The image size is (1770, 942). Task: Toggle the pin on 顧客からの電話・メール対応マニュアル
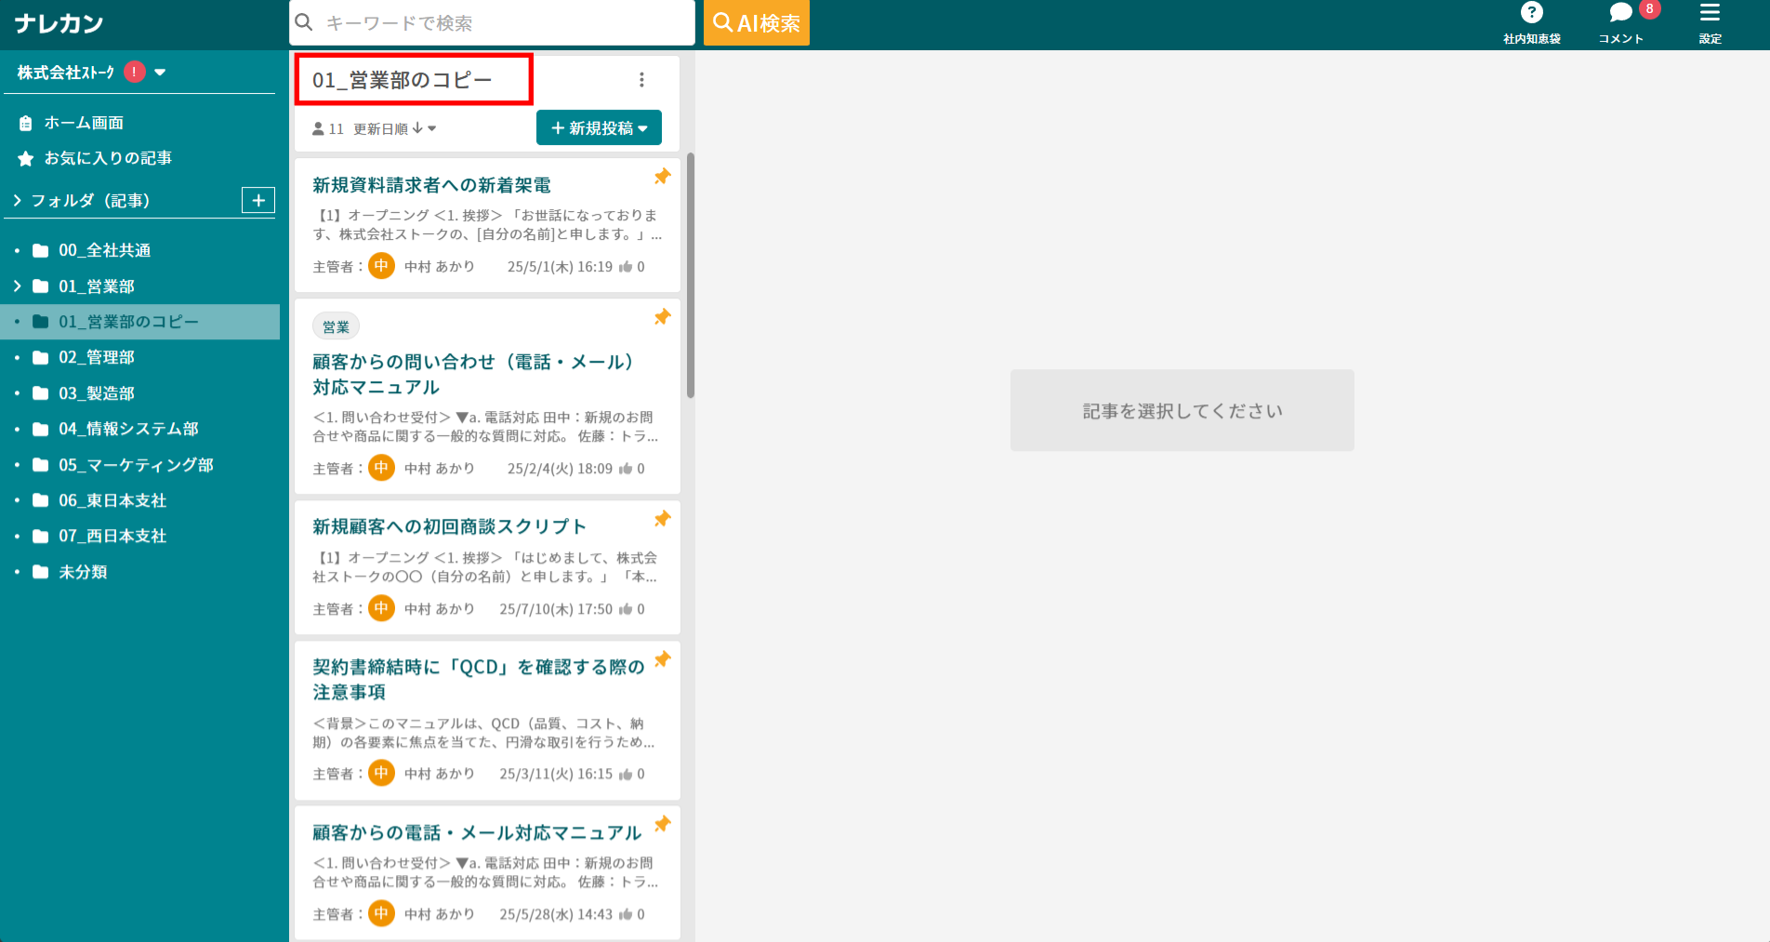(662, 825)
